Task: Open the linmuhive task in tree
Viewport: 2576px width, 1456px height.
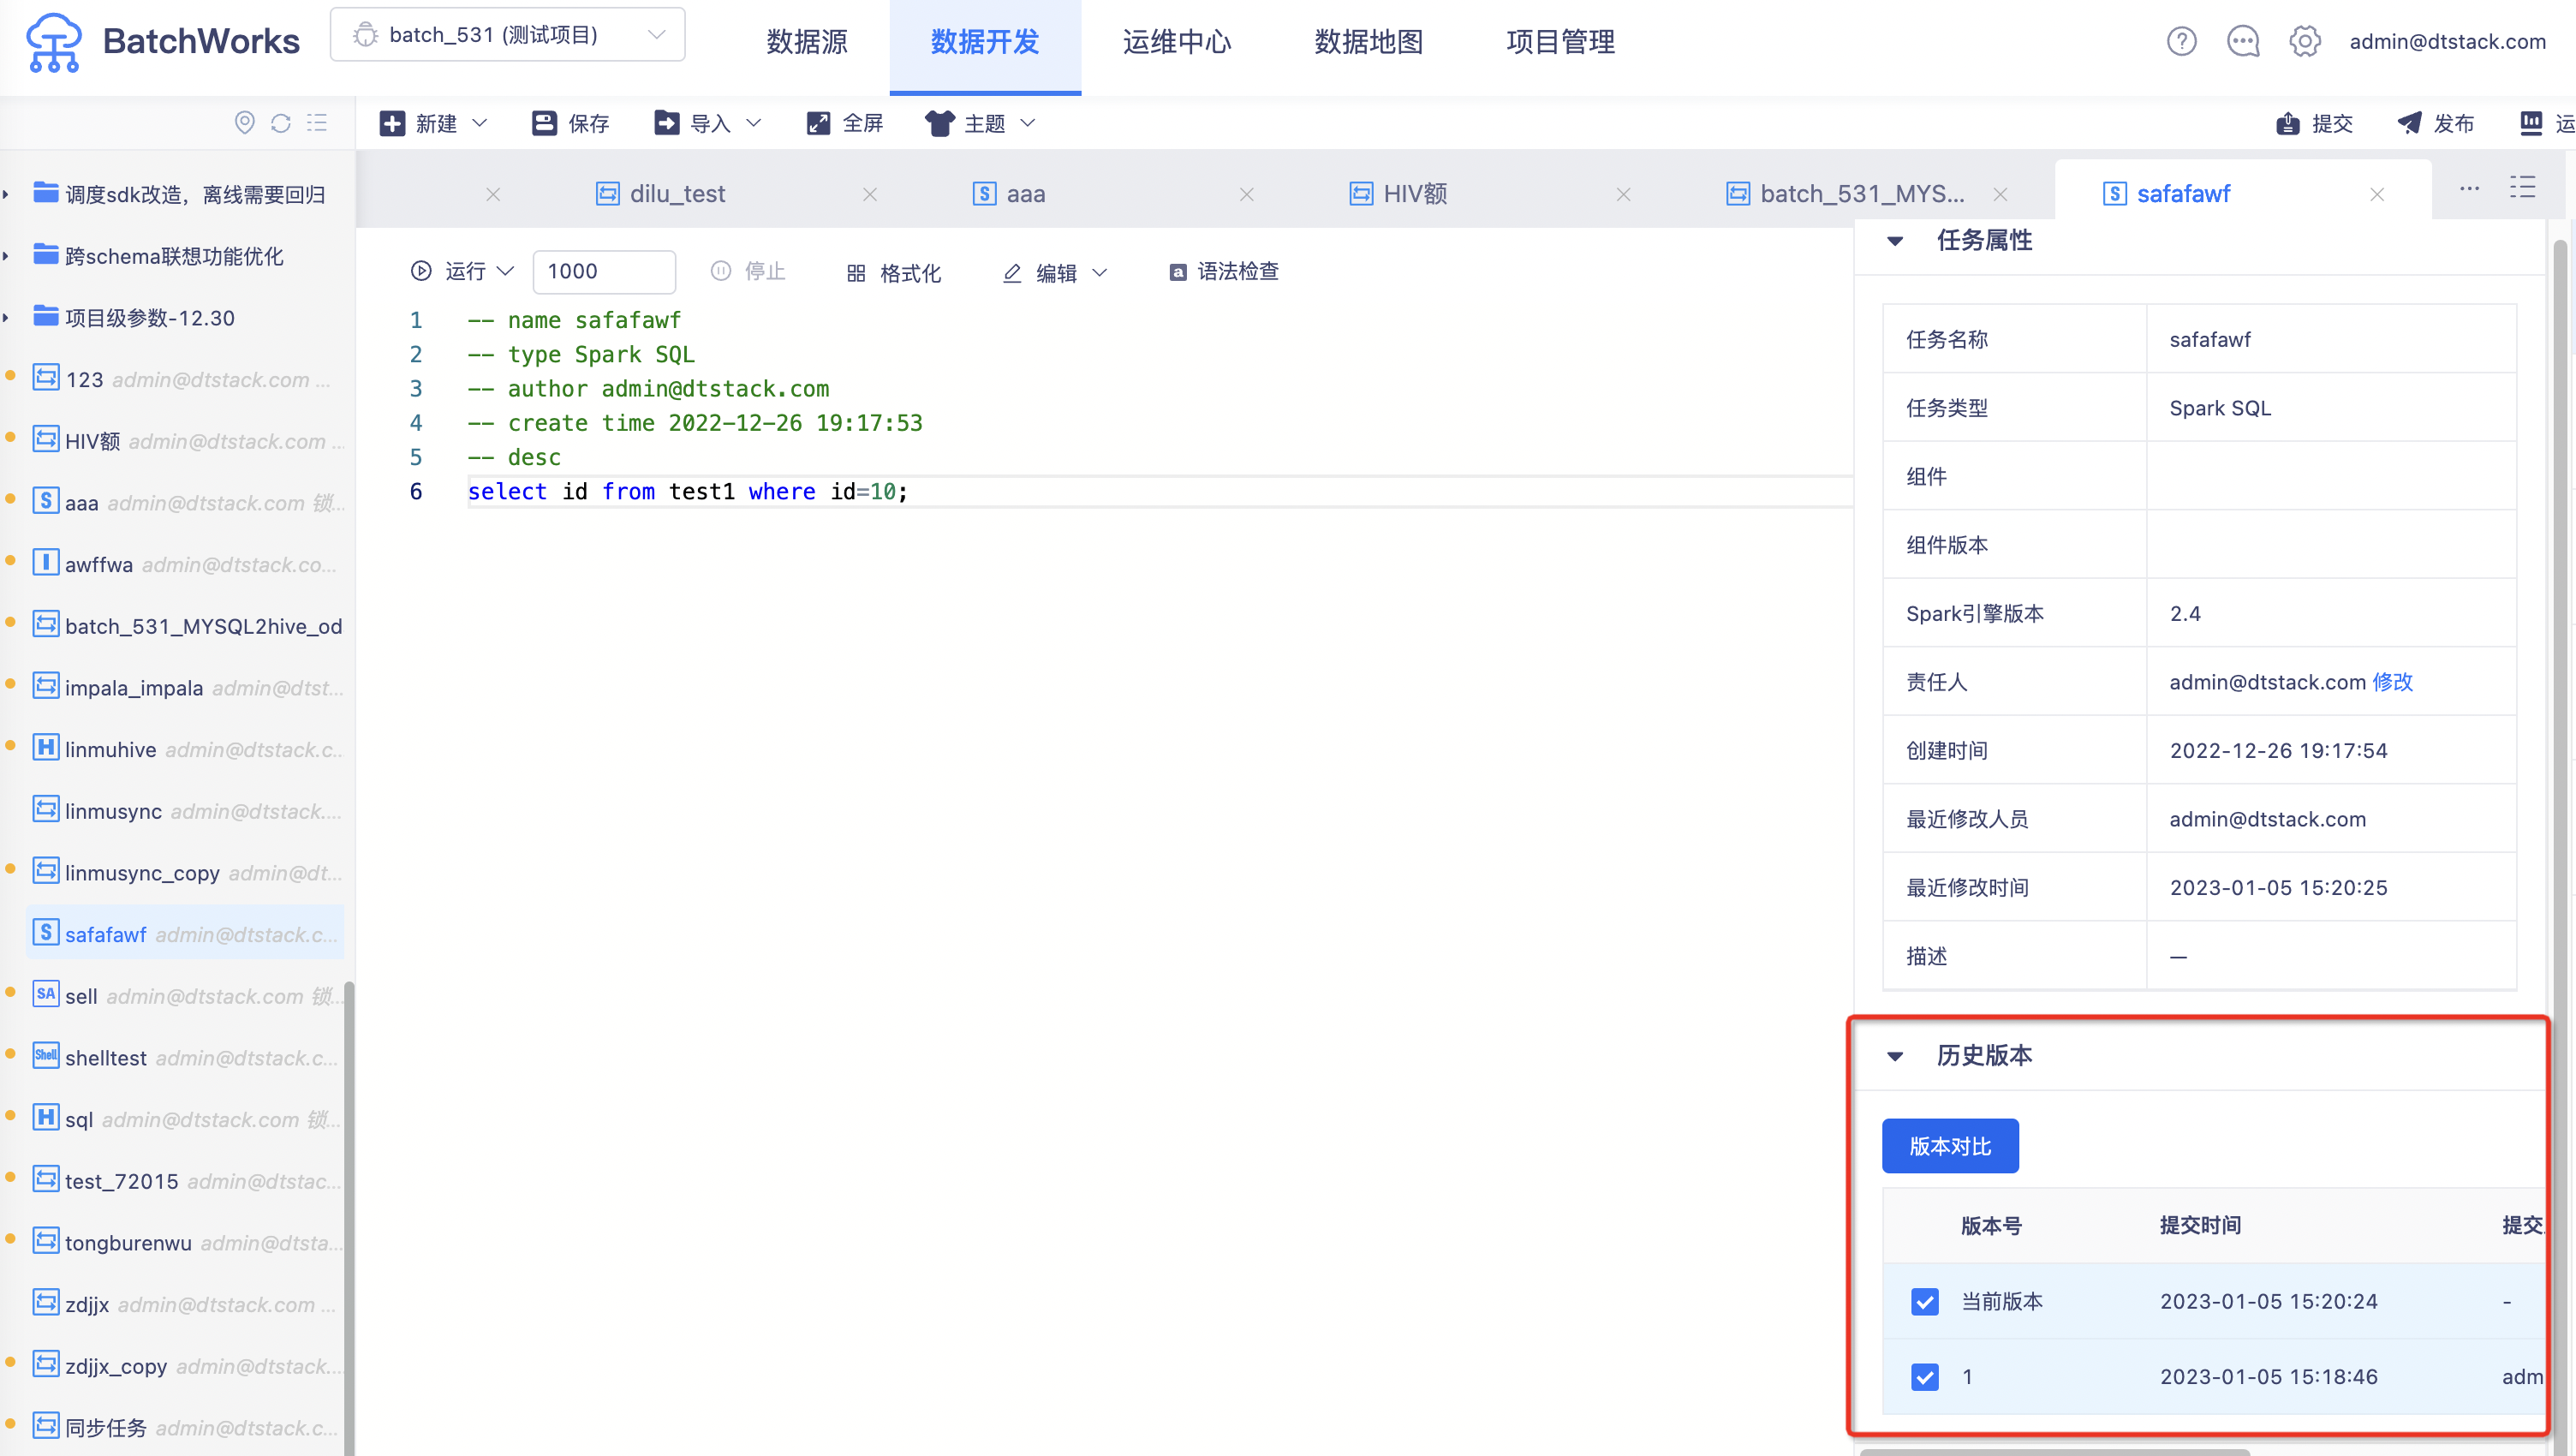Action: tap(188, 749)
